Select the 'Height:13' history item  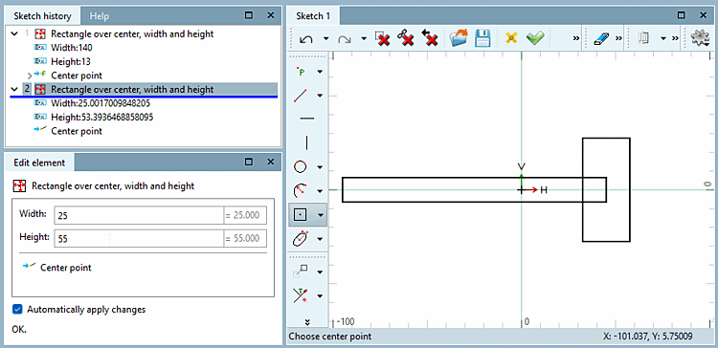tap(70, 61)
